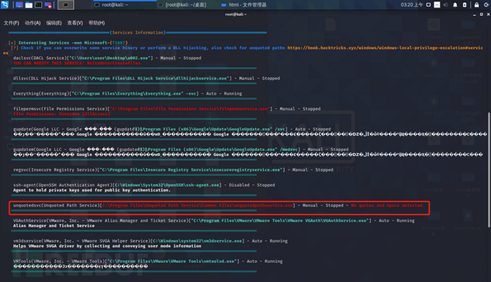Open the 编辑(E) menu
The image size is (491, 282).
point(54,23)
